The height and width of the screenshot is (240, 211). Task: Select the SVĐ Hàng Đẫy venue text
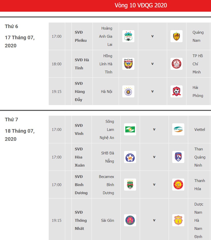pyautogui.click(x=80, y=92)
